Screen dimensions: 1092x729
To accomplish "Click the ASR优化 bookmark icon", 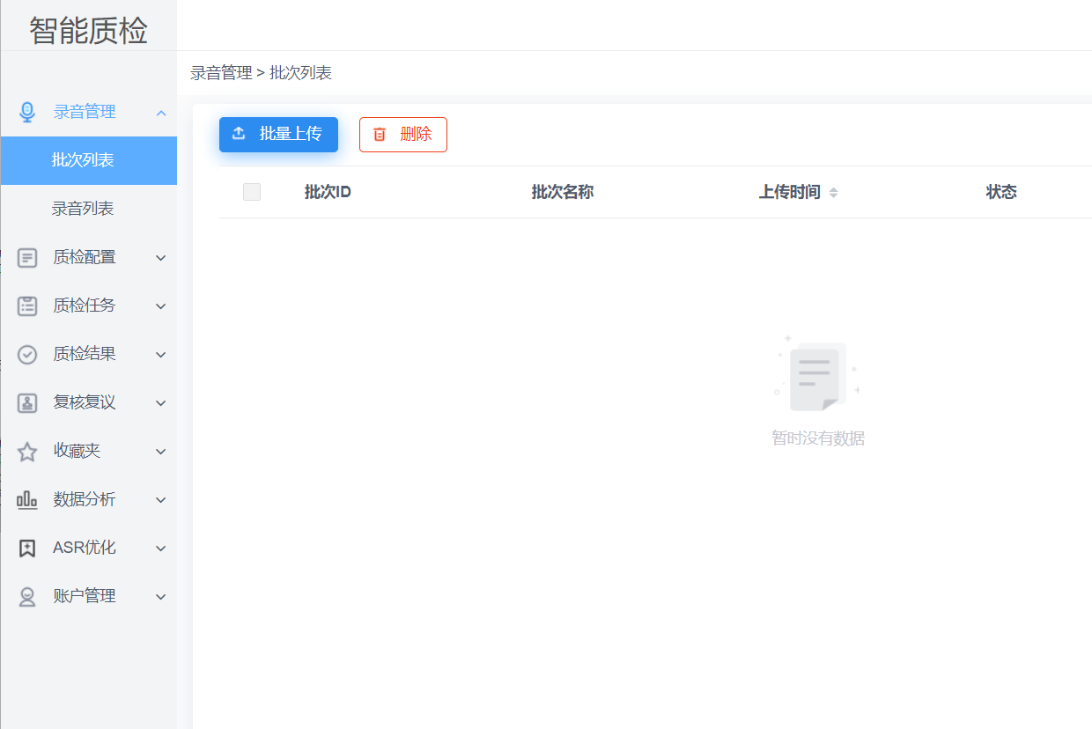I will point(27,548).
